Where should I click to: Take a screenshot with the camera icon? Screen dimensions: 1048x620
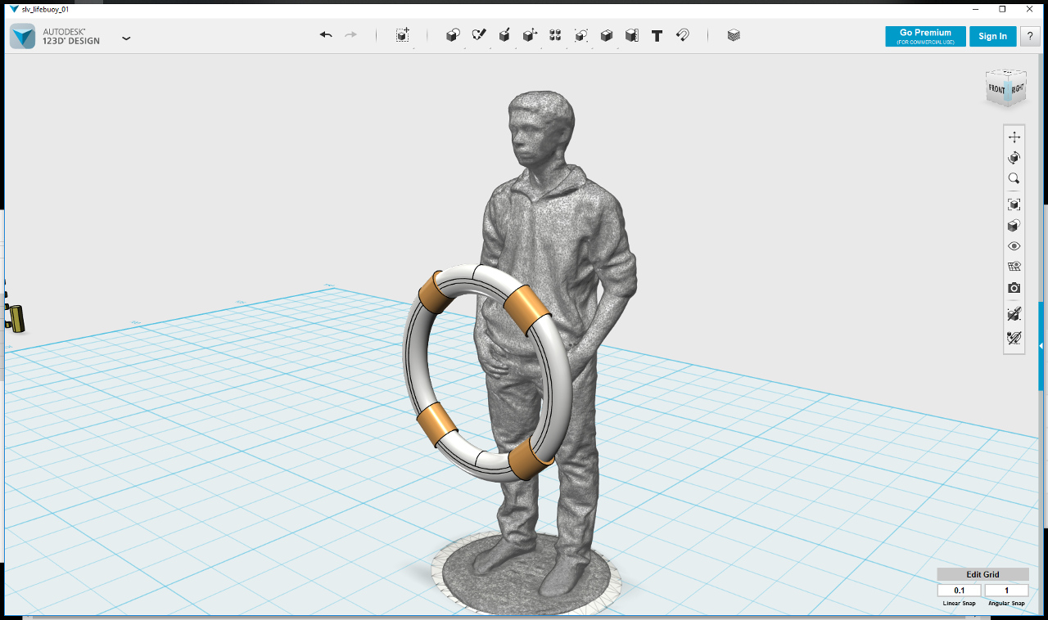(1014, 288)
